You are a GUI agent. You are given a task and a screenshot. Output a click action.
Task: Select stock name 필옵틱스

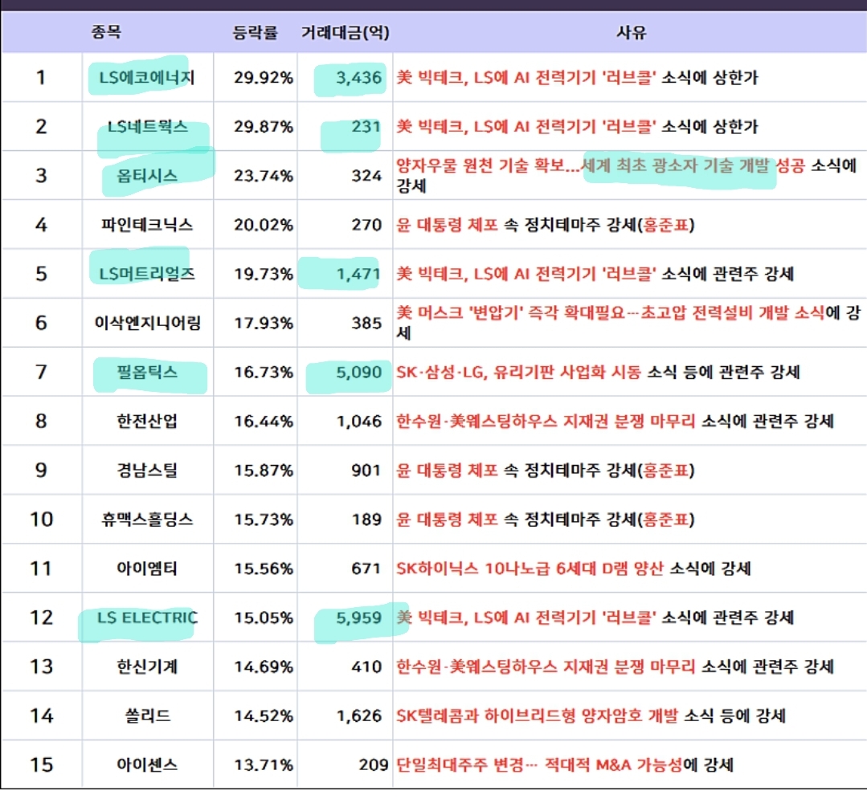click(x=146, y=372)
